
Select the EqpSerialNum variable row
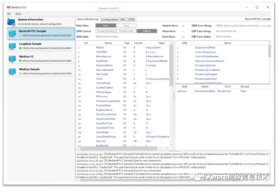pos(123,65)
